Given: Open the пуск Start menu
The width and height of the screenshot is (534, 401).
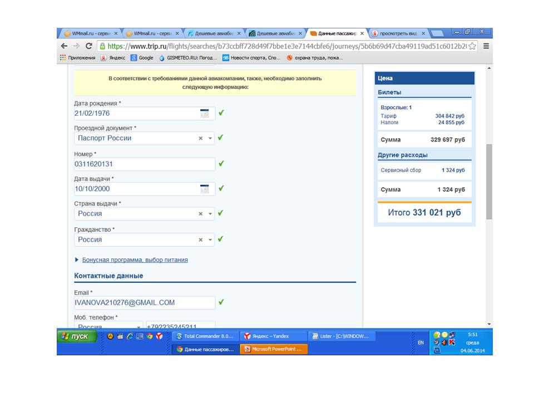Looking at the screenshot, I should coord(77,336).
